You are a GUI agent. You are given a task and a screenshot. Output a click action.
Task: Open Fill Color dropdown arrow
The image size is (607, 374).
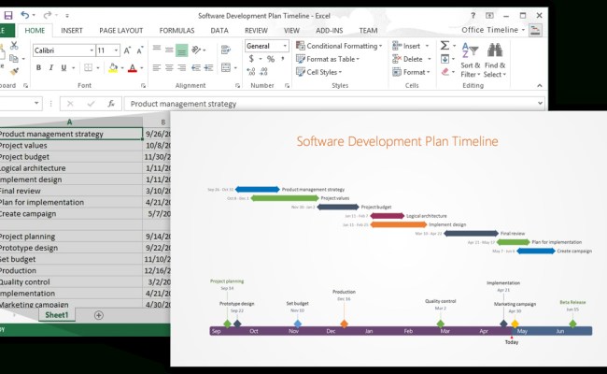point(122,68)
